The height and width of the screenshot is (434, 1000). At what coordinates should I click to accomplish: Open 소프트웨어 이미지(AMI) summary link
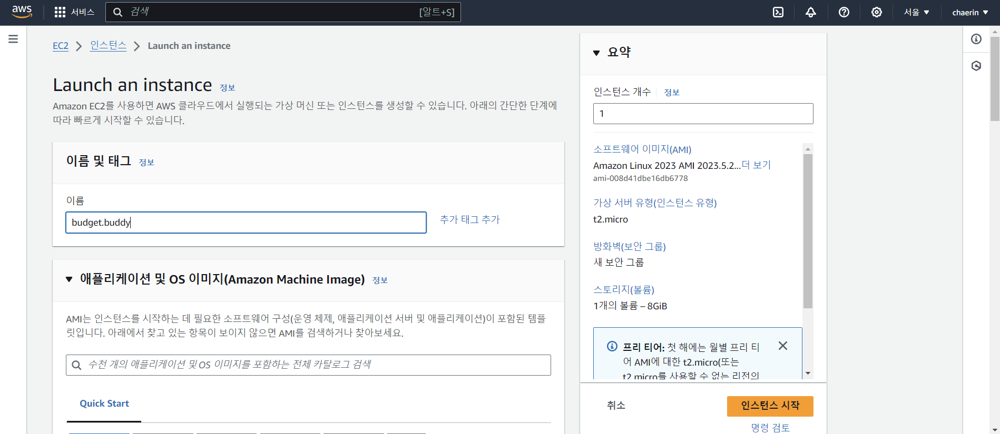click(642, 149)
